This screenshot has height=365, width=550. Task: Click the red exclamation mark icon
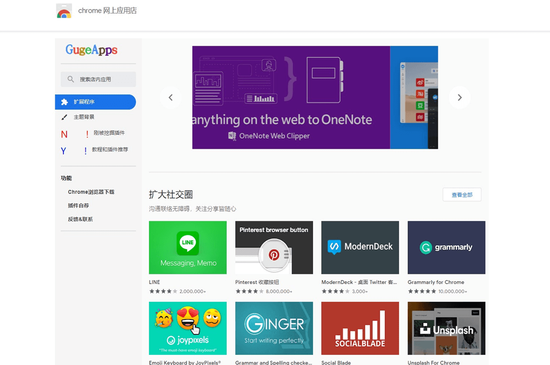pyautogui.click(x=87, y=134)
